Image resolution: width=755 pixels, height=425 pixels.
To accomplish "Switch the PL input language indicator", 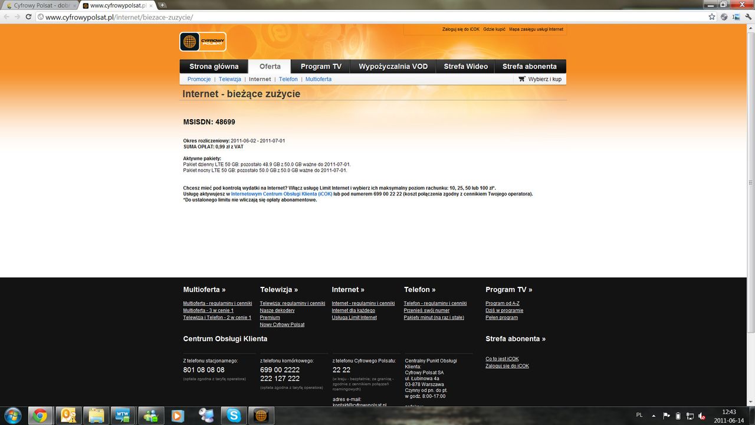I will (x=639, y=415).
